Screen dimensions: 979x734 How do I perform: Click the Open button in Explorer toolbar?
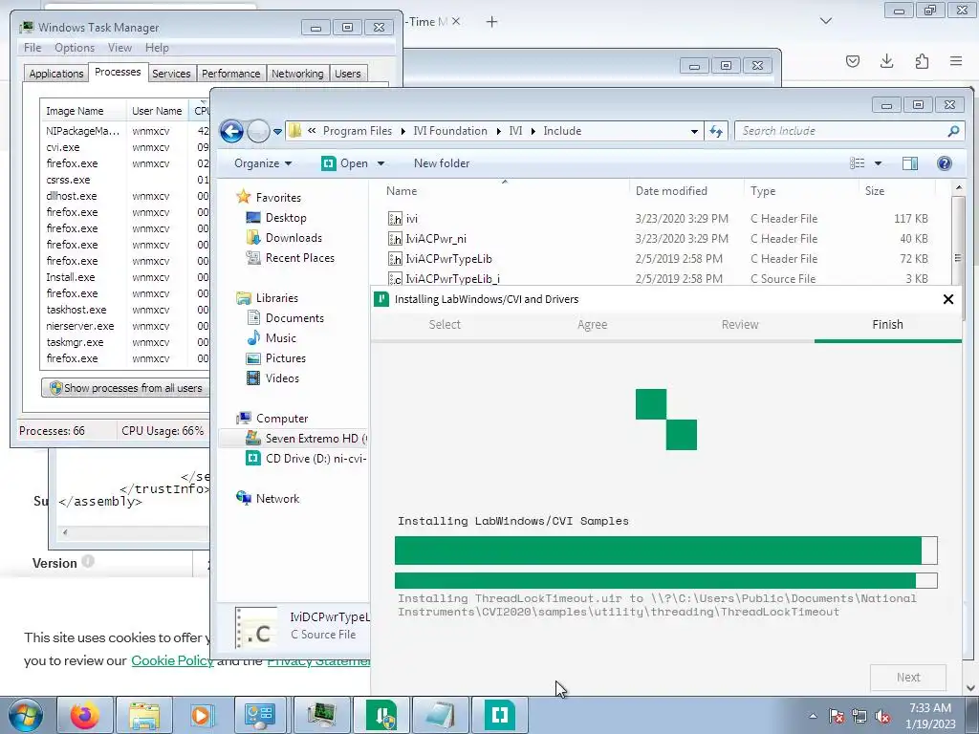click(x=344, y=163)
